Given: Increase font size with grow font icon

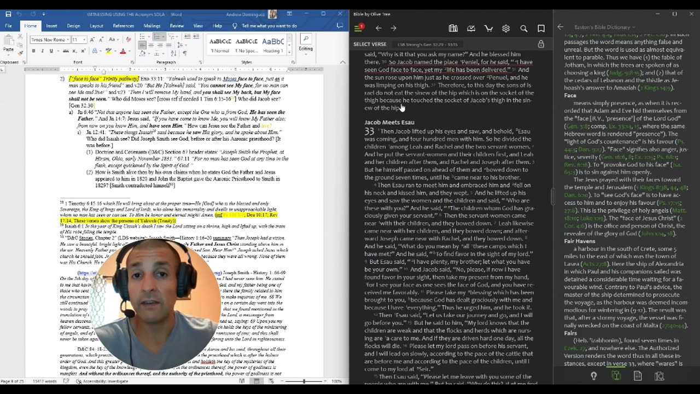Looking at the screenshot, I should pos(92,39).
